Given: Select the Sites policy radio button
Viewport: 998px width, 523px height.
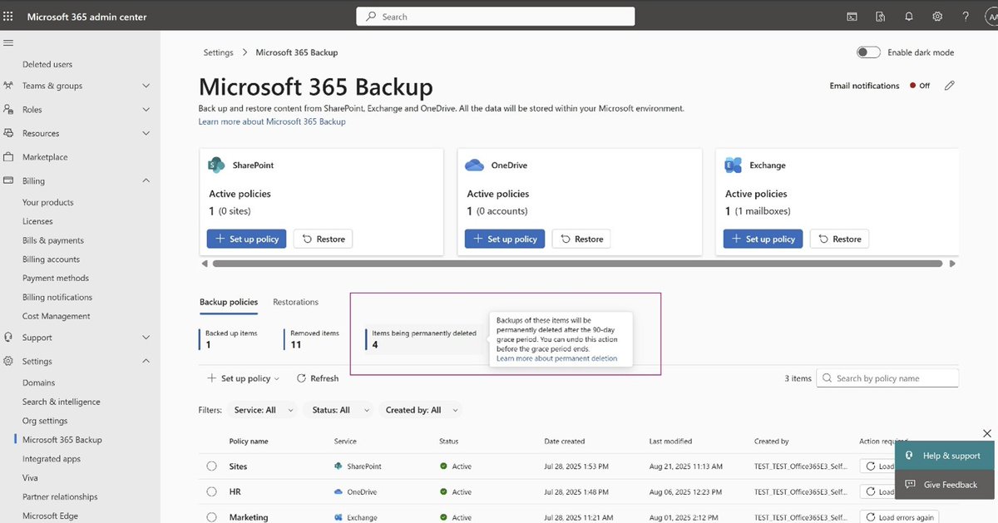Looking at the screenshot, I should (x=212, y=466).
